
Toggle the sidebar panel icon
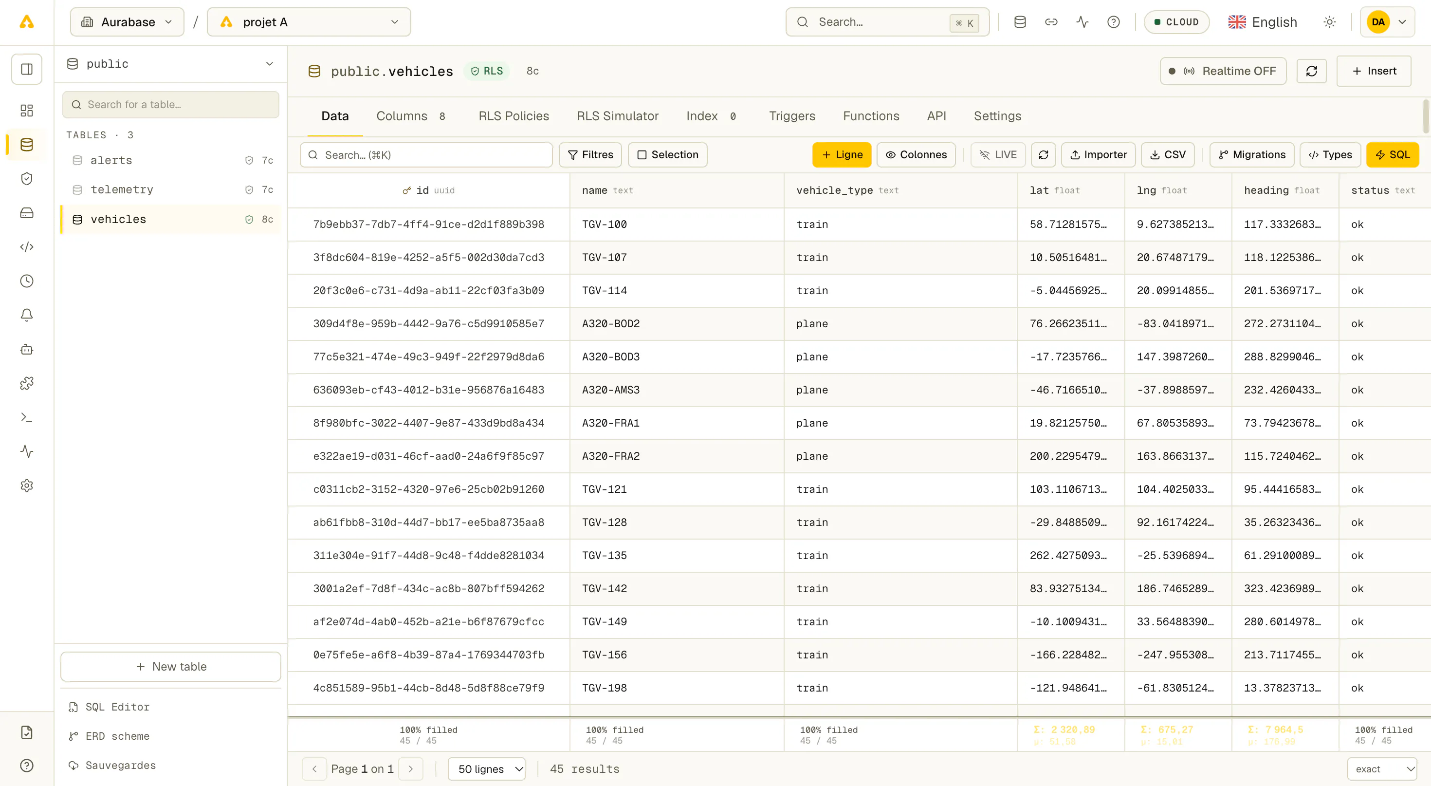pyautogui.click(x=27, y=69)
